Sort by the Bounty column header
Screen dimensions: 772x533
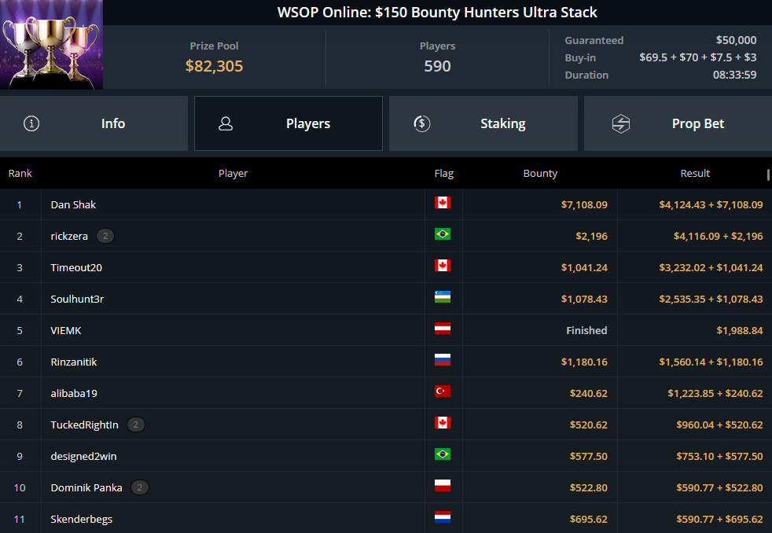540,173
